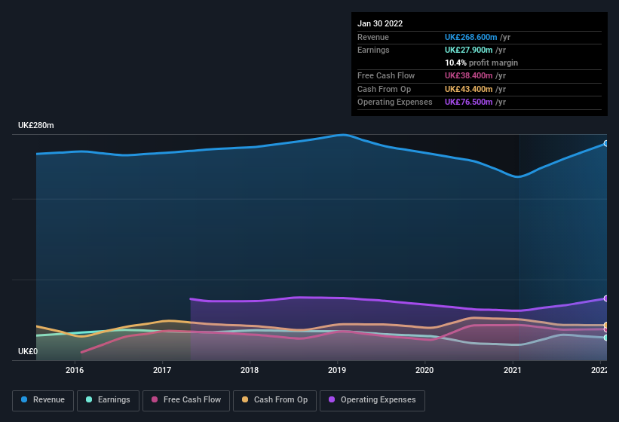Image resolution: width=619 pixels, height=422 pixels.
Task: Click the UK£0 y-axis label
Action: click(28, 351)
